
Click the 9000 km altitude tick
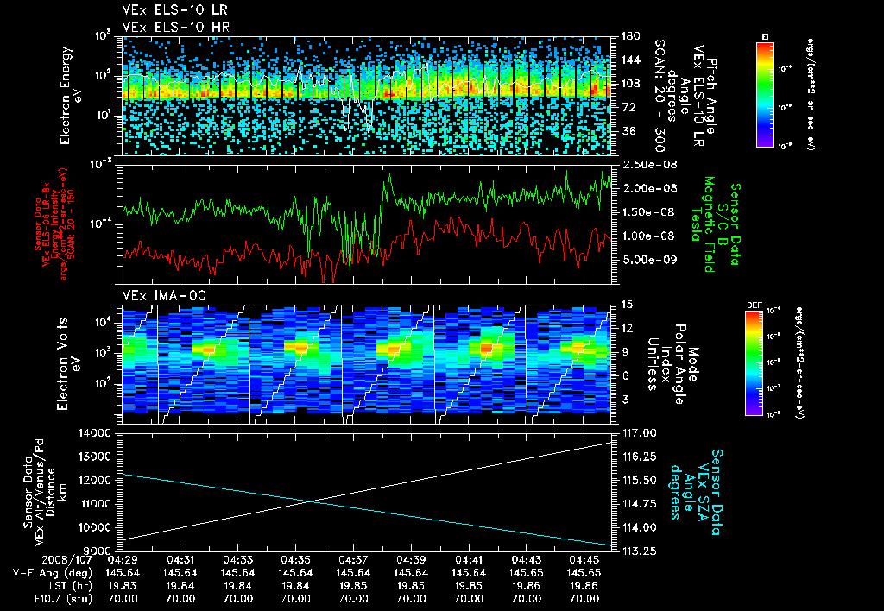(97, 551)
